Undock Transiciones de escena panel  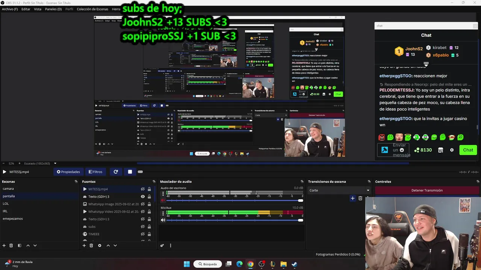coord(369,181)
